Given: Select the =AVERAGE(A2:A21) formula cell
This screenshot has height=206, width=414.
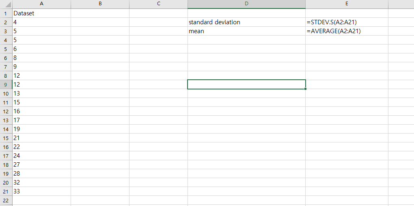Looking at the screenshot, I should click(347, 31).
